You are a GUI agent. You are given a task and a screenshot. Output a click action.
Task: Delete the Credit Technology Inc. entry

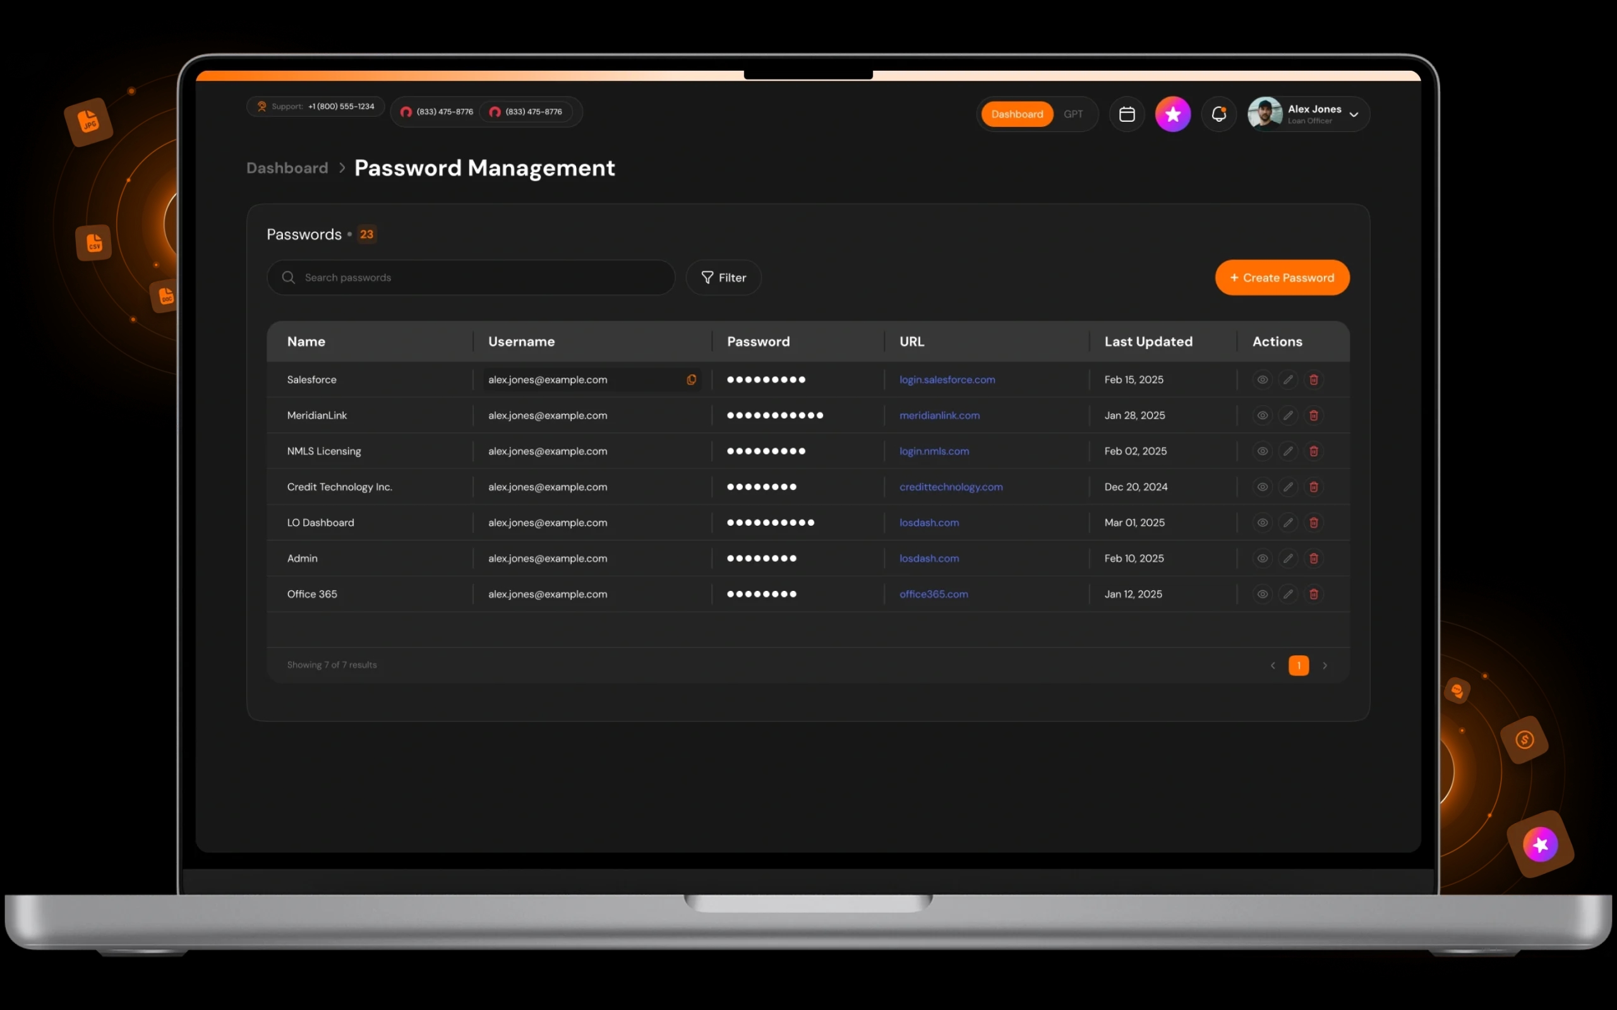click(x=1314, y=486)
